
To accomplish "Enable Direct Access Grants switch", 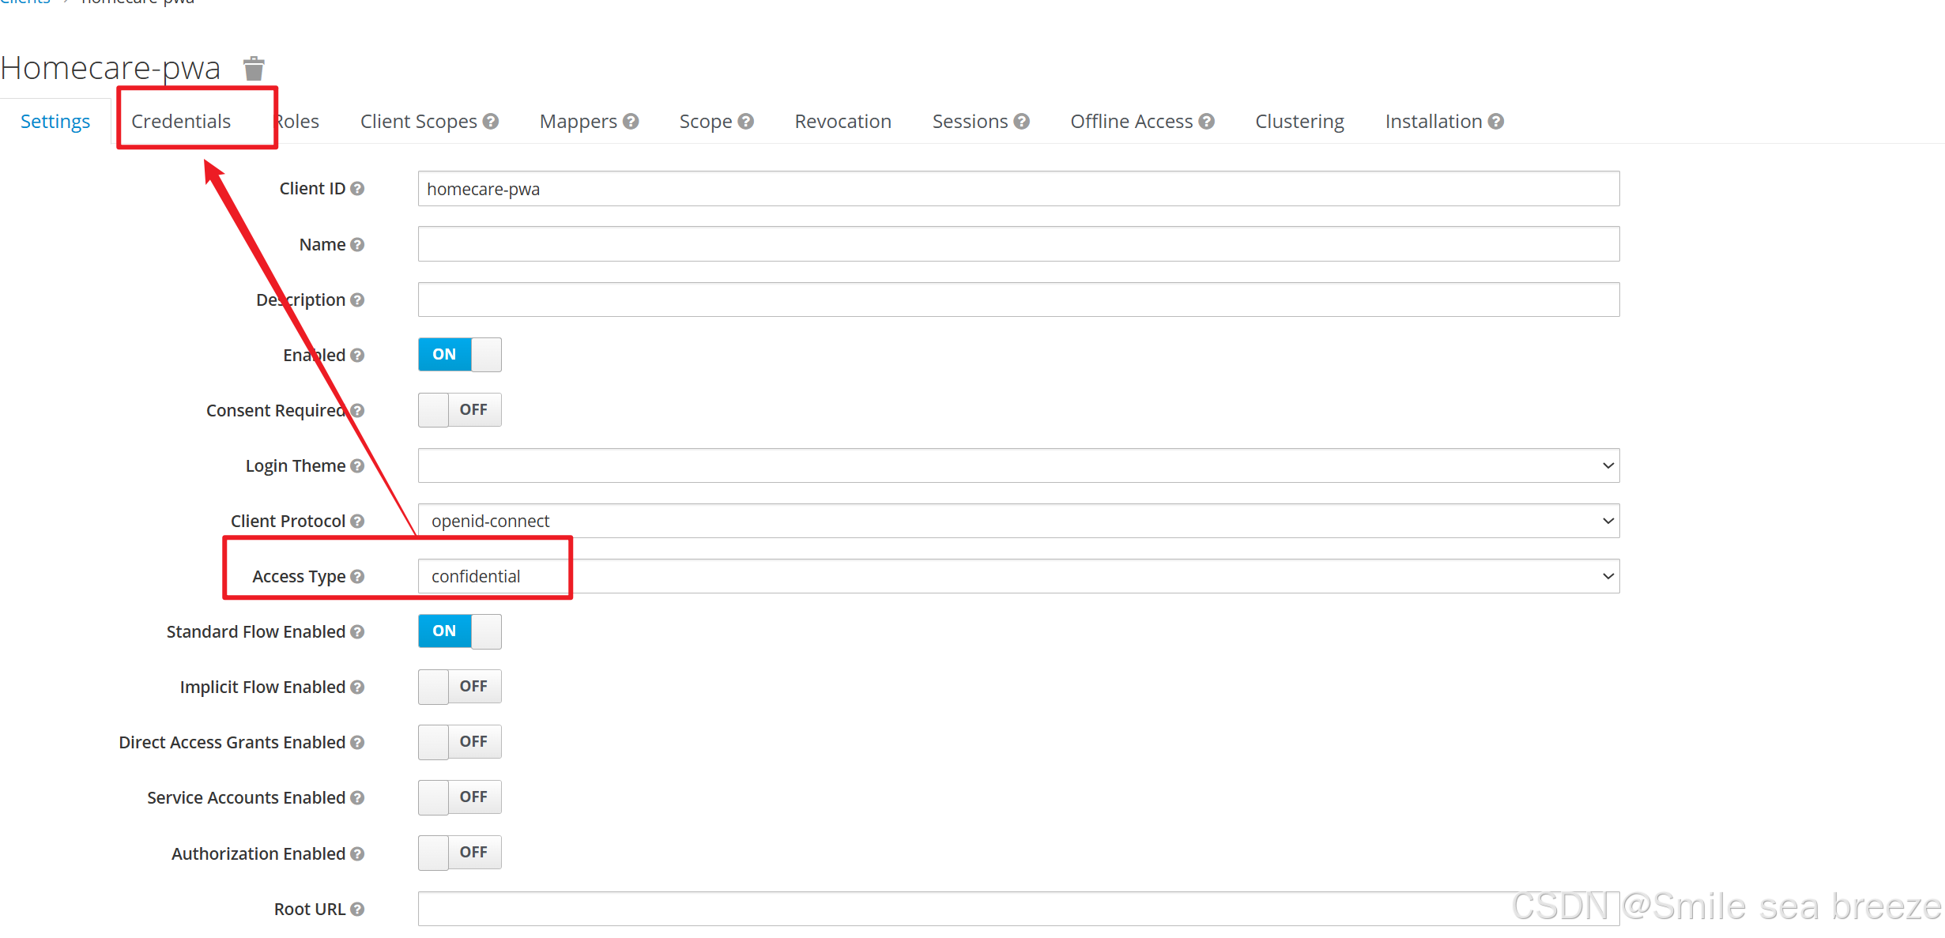I will tap(459, 742).
